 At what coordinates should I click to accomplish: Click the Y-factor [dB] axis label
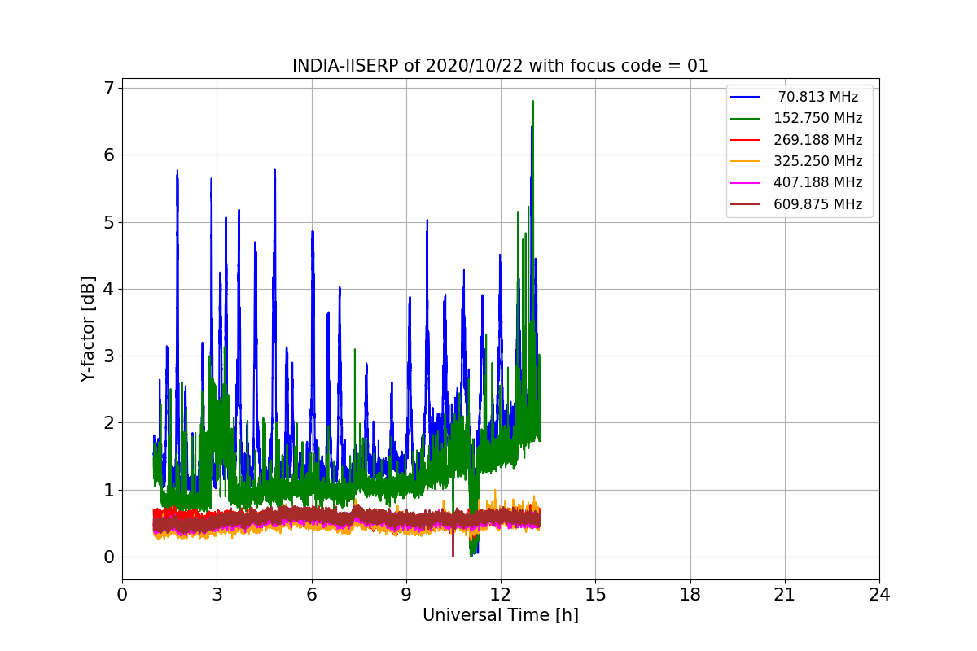click(88, 330)
